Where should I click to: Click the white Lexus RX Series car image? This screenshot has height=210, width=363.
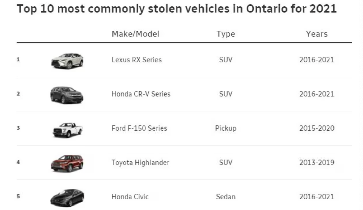click(x=67, y=61)
